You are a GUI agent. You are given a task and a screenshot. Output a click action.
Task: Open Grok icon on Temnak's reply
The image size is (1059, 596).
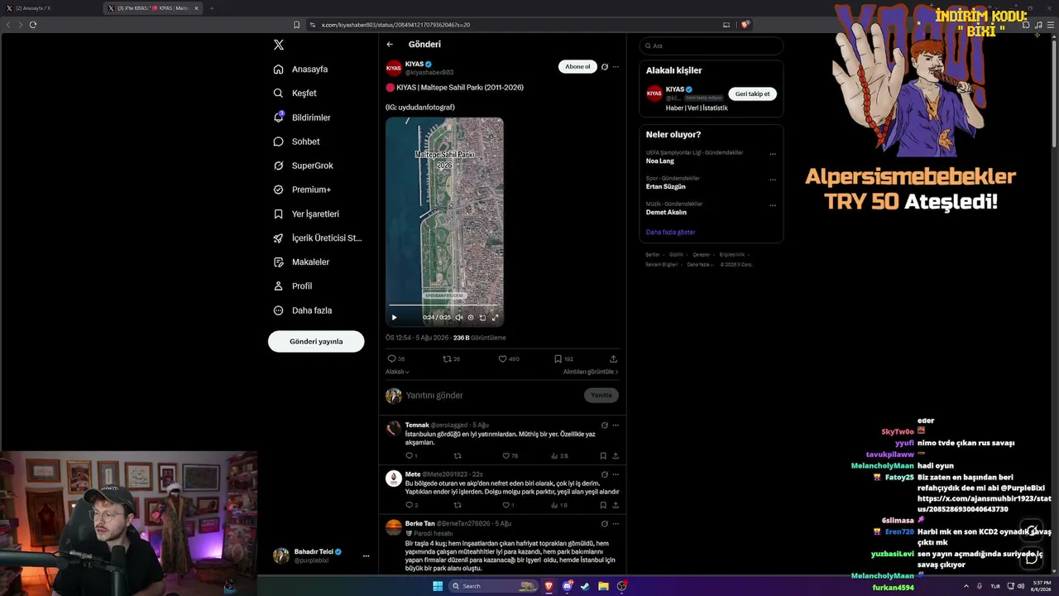click(605, 425)
